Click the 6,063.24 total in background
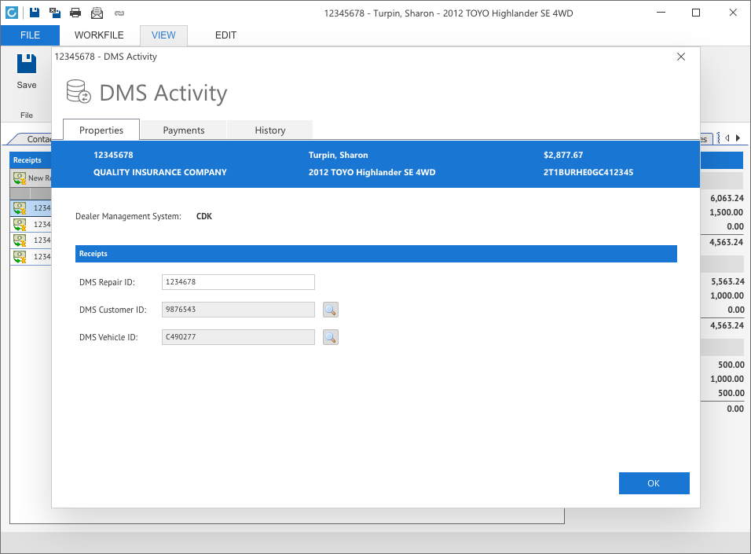 click(727, 198)
